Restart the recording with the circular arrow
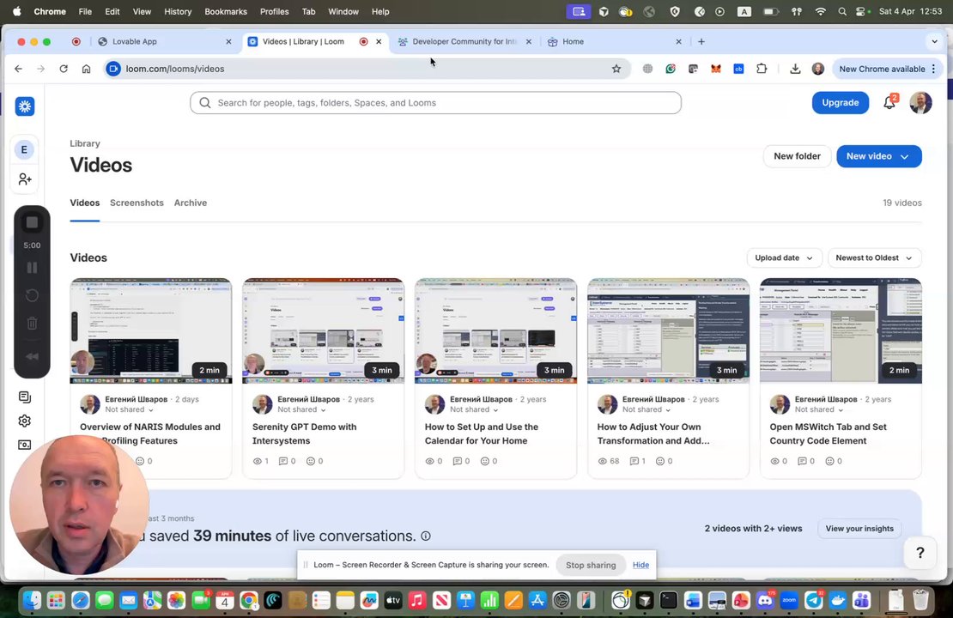The width and height of the screenshot is (953, 618). pyautogui.click(x=33, y=295)
